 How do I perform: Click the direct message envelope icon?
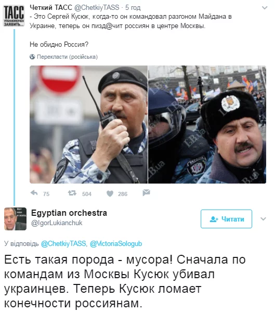point(146,192)
